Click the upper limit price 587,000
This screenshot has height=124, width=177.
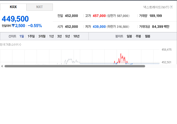(x=122, y=16)
